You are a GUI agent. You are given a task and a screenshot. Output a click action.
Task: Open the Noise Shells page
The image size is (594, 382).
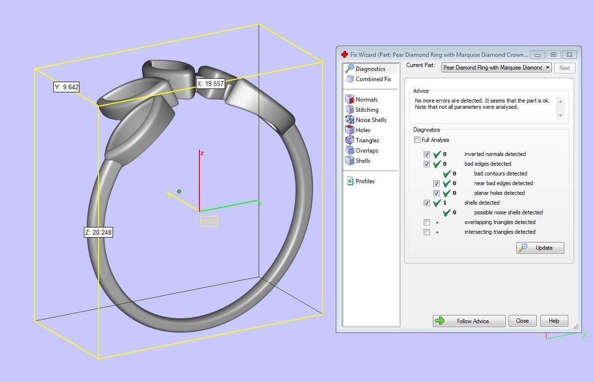click(x=371, y=120)
